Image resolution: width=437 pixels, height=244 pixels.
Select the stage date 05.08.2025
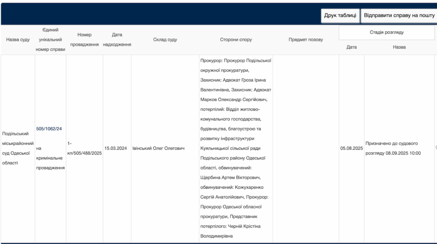352,148
